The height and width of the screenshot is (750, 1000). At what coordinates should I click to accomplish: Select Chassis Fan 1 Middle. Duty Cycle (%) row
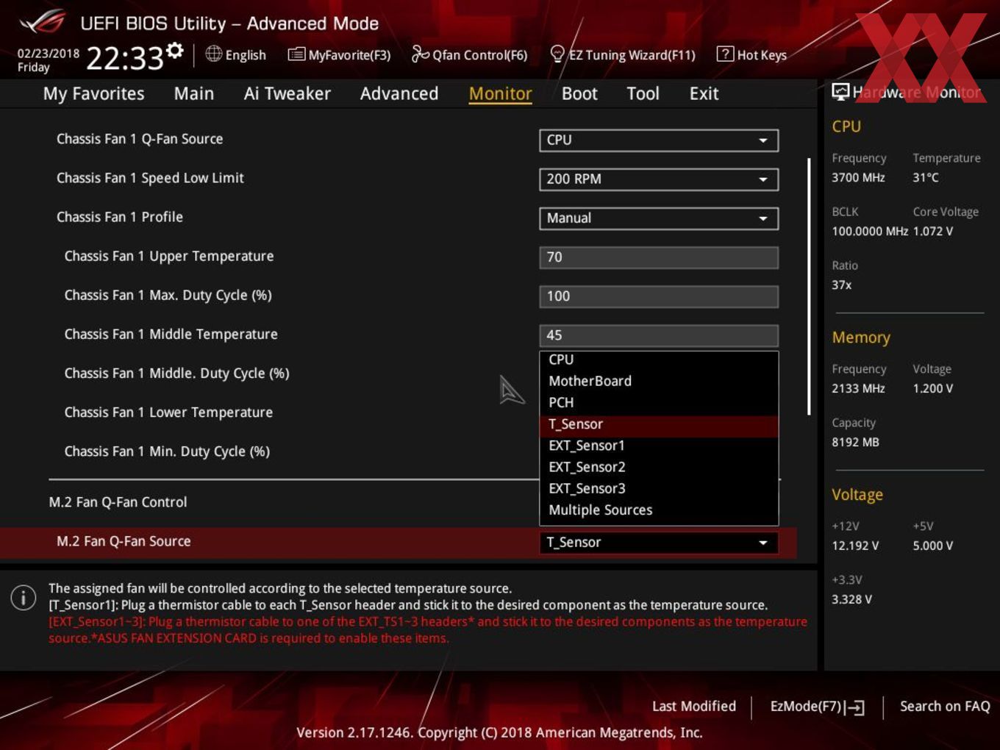coord(176,374)
